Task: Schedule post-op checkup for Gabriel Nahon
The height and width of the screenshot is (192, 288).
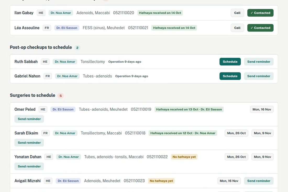Action: tap(230, 76)
